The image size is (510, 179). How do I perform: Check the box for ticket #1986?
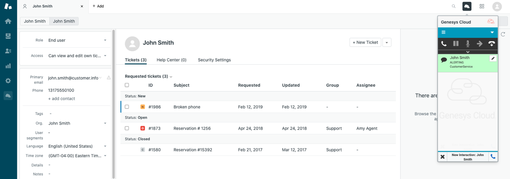click(x=127, y=107)
